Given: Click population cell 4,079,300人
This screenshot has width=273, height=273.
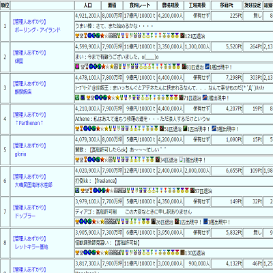Looking at the screenshot, I should click(x=87, y=139).
